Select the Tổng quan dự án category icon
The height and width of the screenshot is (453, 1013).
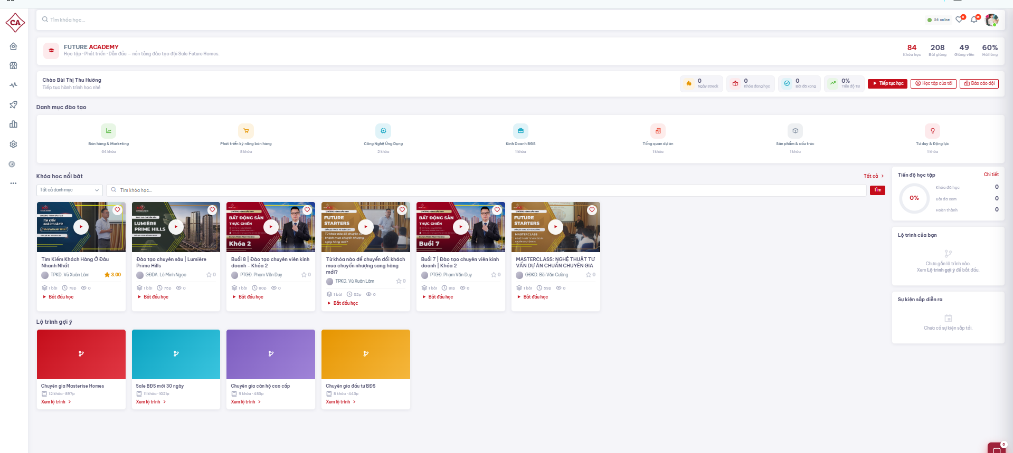pyautogui.click(x=658, y=131)
